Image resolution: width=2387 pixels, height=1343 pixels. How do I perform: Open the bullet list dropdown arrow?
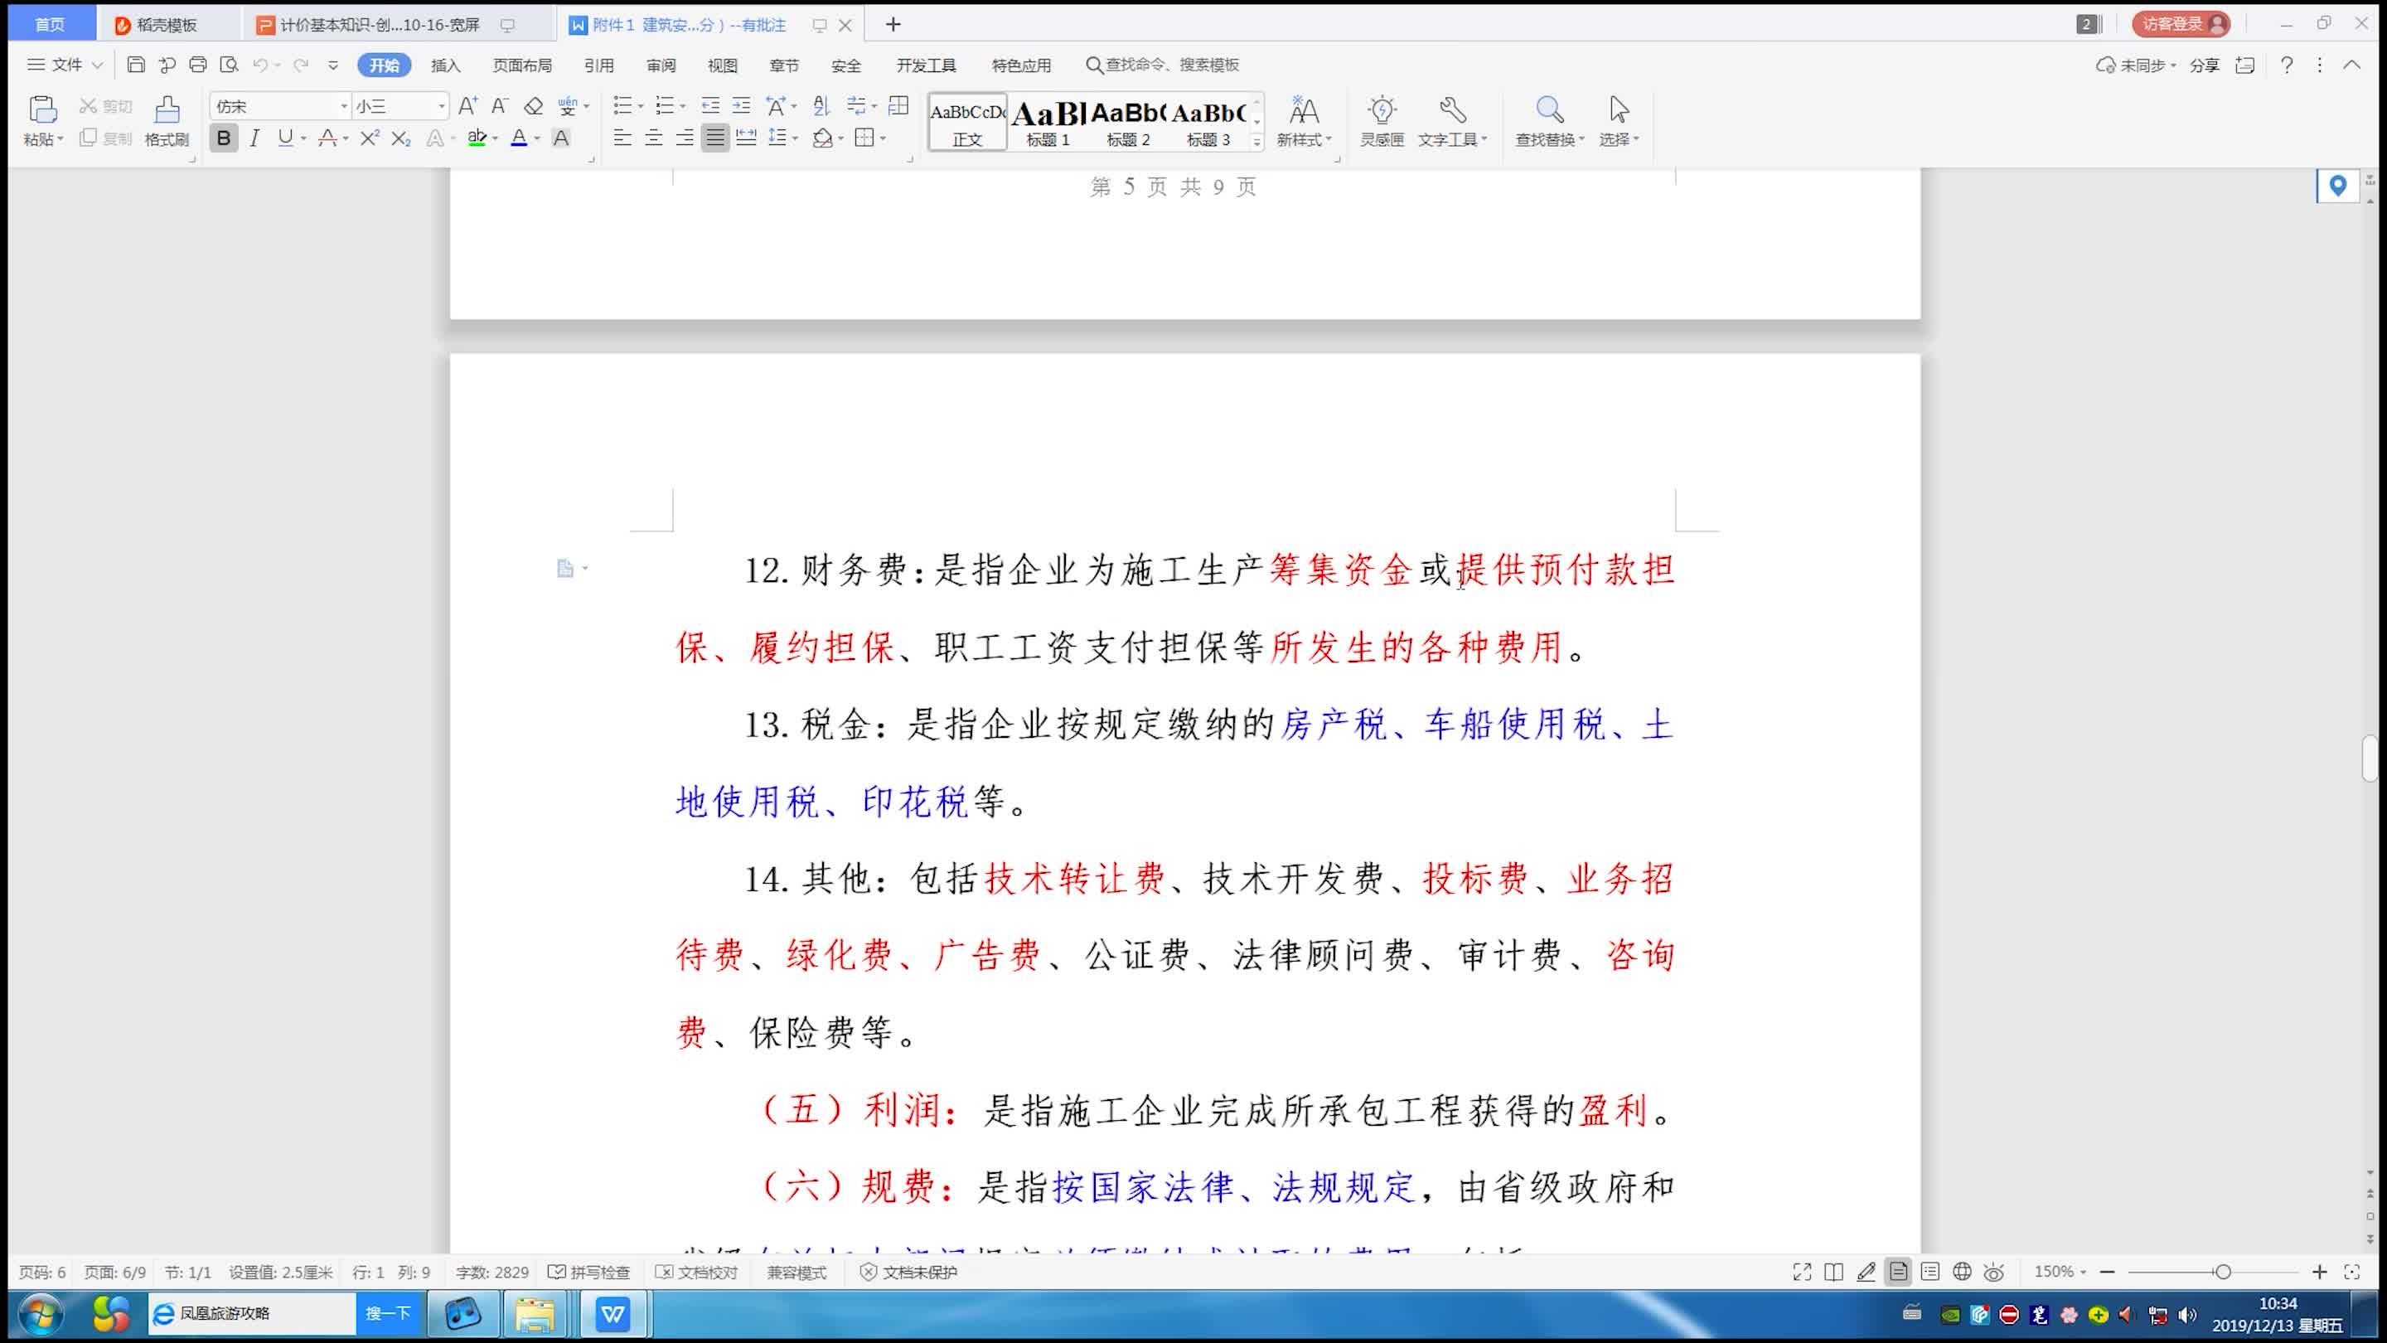point(641,107)
